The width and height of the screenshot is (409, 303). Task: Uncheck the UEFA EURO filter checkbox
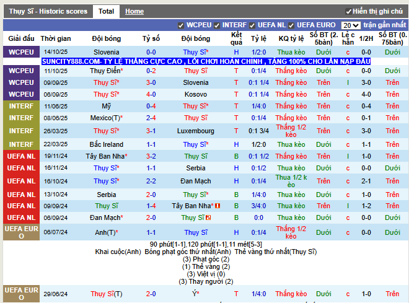(291, 25)
